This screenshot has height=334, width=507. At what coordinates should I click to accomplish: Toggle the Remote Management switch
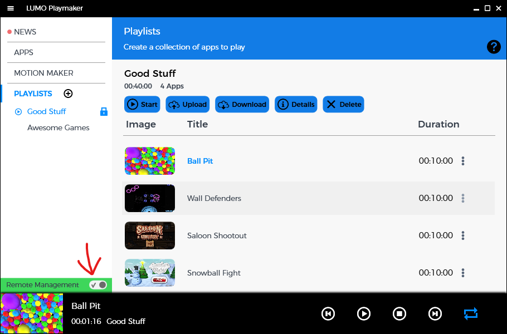tap(98, 285)
